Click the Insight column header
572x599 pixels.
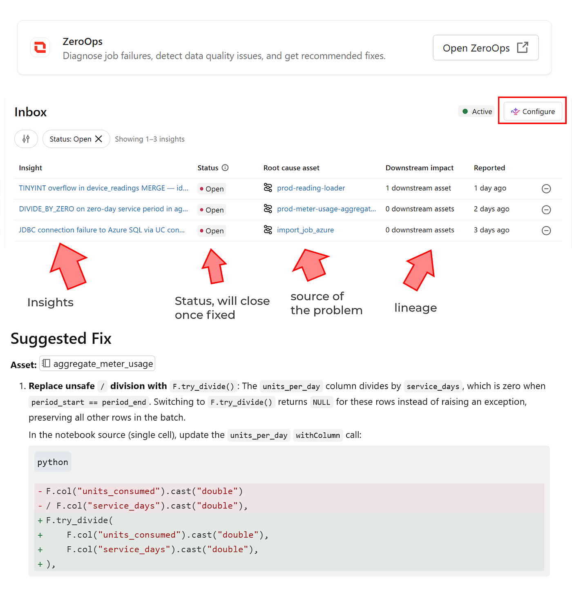31,168
